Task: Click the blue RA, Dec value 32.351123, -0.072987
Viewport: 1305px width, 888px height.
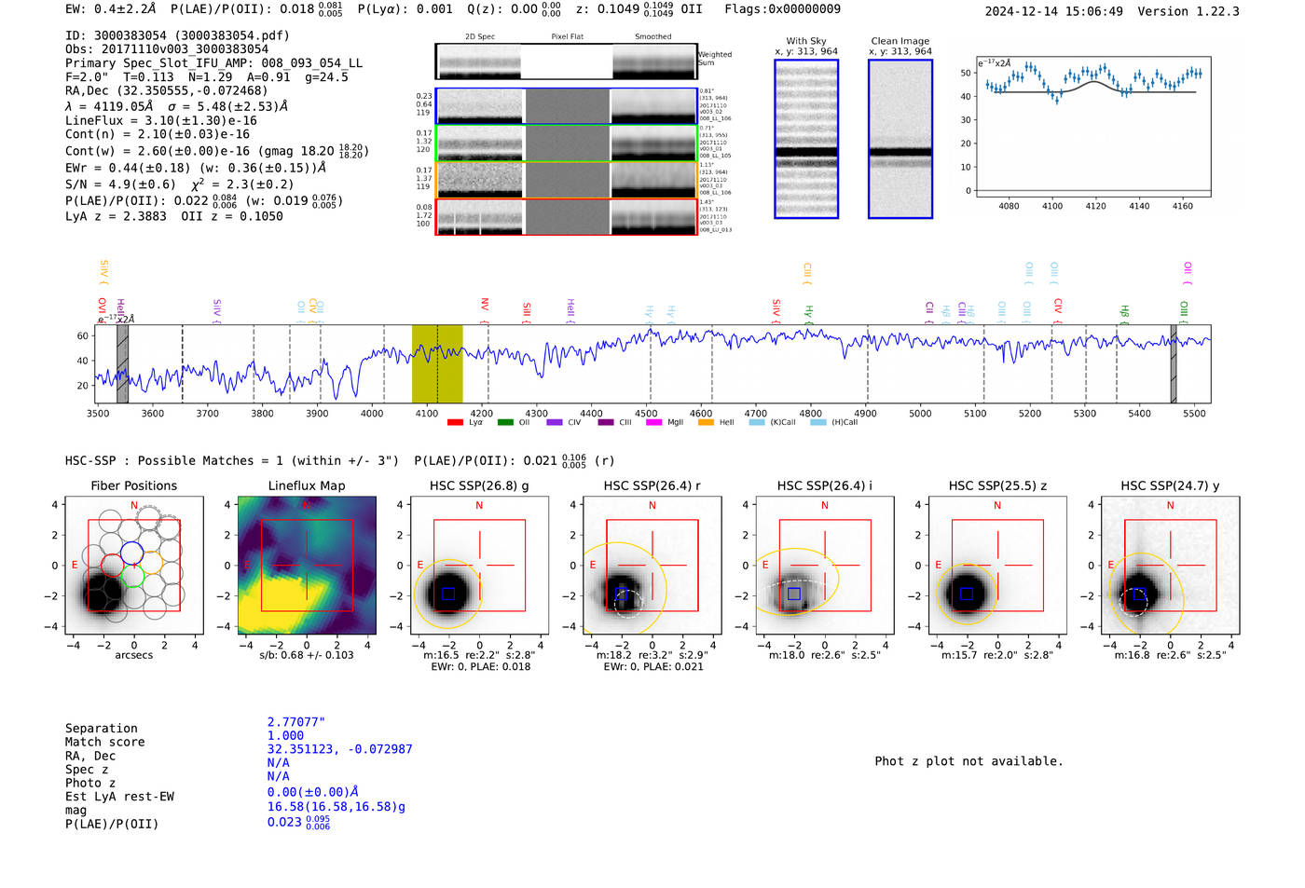Action: [x=339, y=749]
